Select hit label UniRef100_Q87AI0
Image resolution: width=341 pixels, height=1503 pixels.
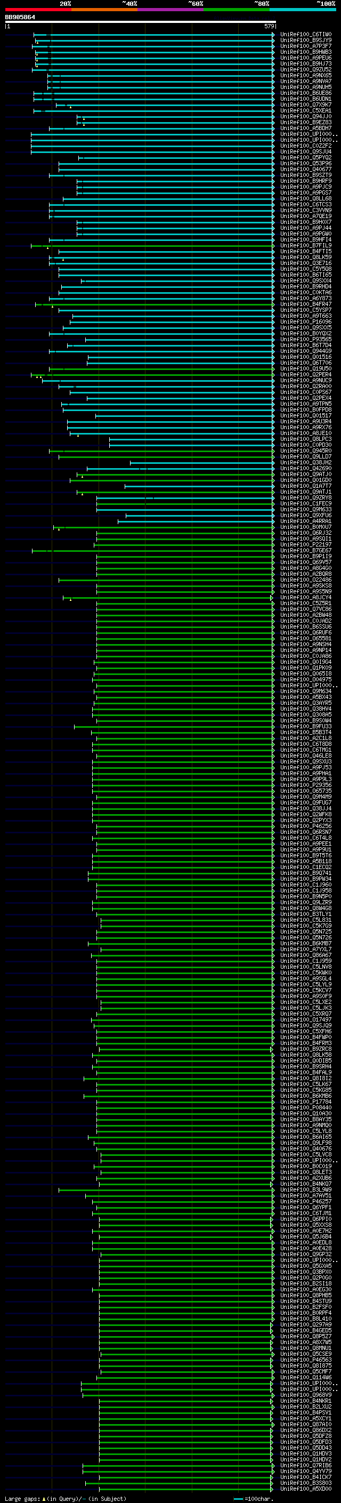click(x=306, y=1424)
